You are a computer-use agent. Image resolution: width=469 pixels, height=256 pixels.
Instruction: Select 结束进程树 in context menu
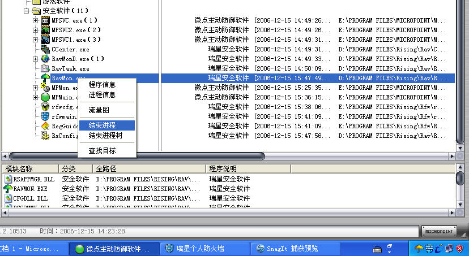[107, 136]
